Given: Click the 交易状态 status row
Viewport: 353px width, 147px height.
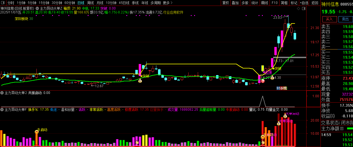Looking at the screenshot, I should coord(337,123).
